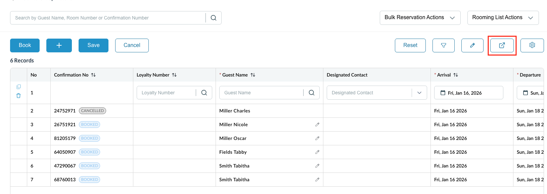
Task: Click the pencil edit icon button in toolbar
Action: (x=472, y=45)
